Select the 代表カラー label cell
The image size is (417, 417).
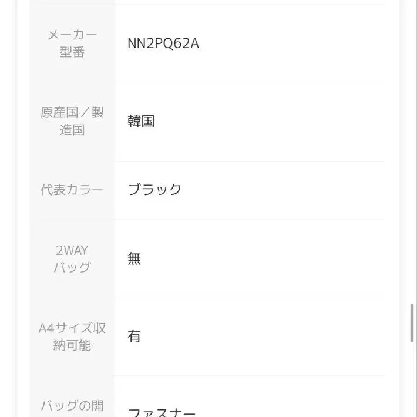pos(72,190)
